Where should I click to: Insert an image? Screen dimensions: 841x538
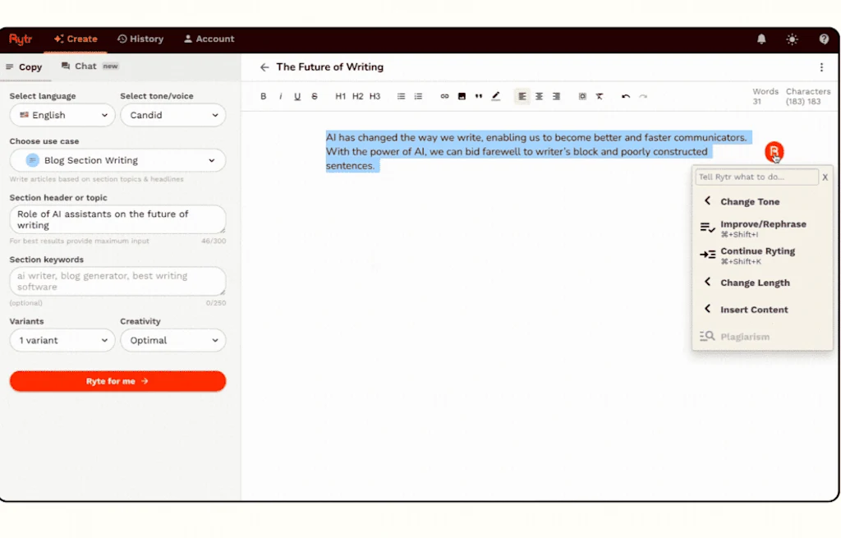(x=462, y=96)
